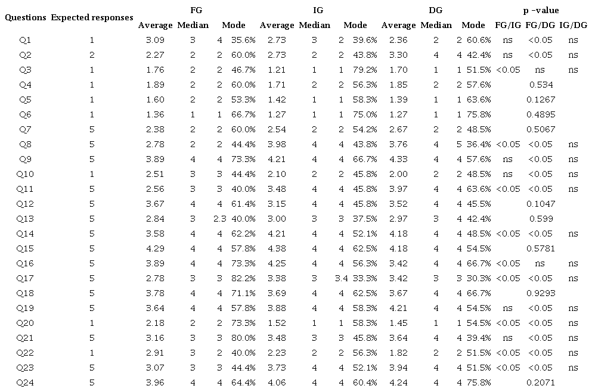Select the Q13 row label
Viewport: 592px width, 392px height.
tap(26, 218)
